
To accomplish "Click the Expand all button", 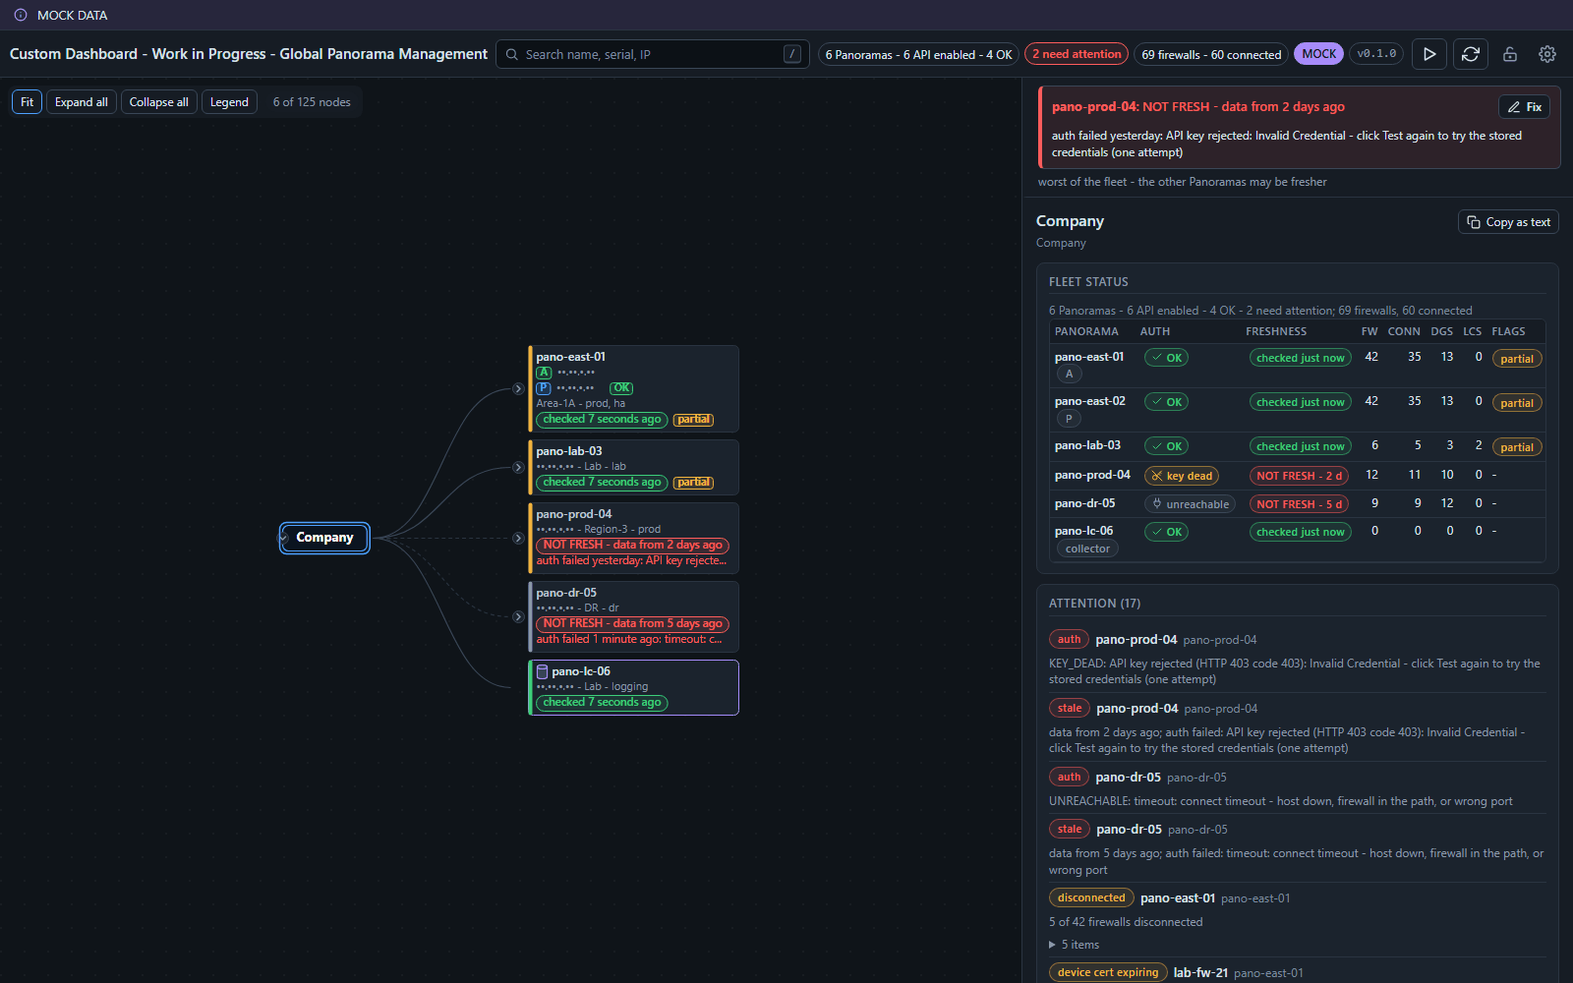I will point(82,102).
